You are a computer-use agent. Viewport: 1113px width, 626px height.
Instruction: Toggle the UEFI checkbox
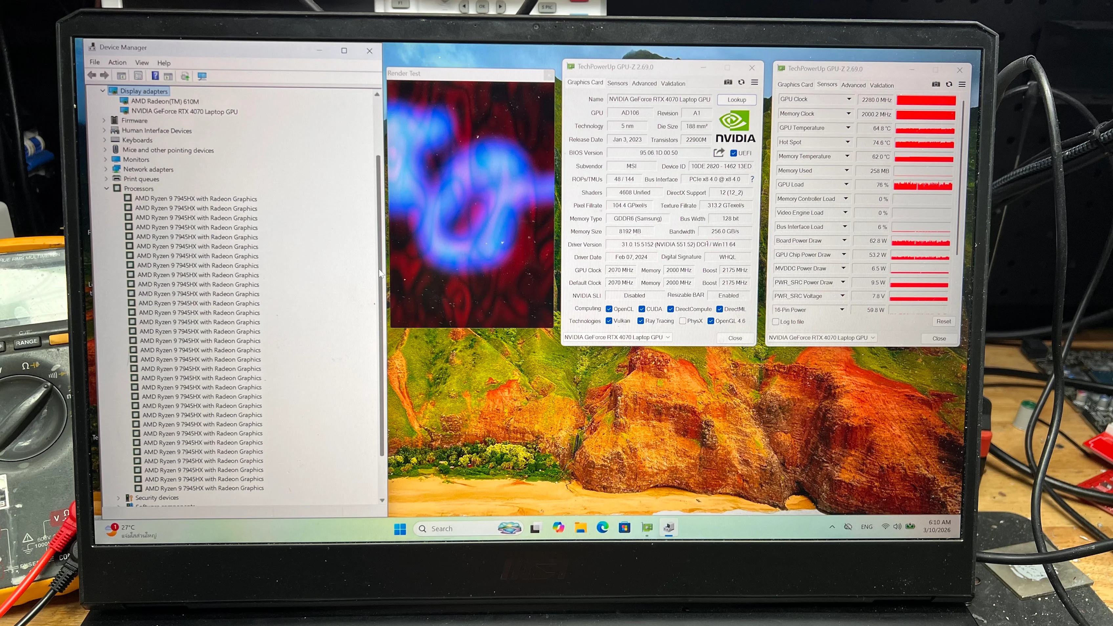tap(733, 153)
